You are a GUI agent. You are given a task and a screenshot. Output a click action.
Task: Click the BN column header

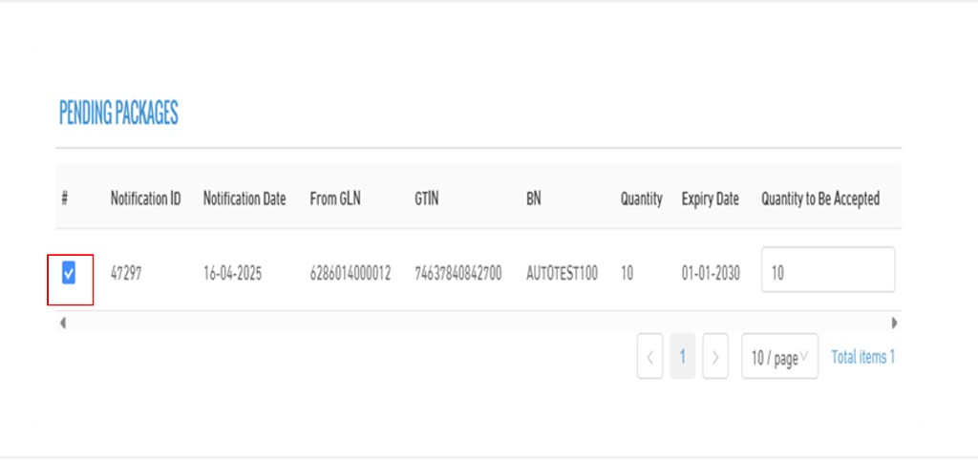point(533,199)
